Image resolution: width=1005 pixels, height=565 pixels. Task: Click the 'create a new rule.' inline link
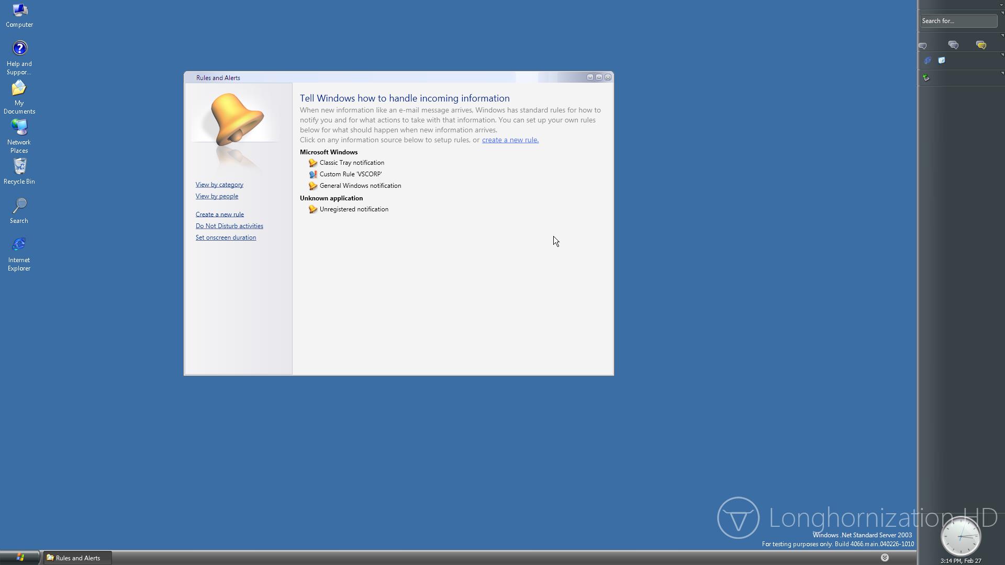click(x=510, y=140)
